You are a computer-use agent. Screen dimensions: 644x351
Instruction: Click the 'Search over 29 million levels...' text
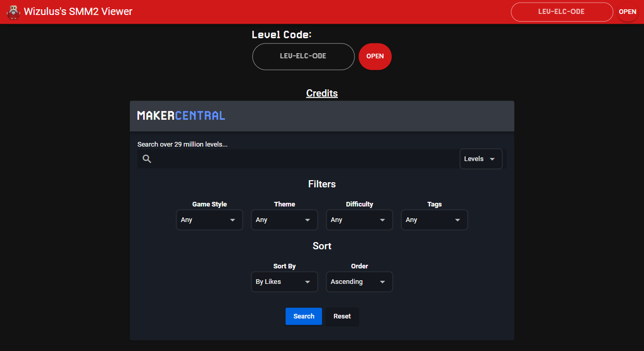182,145
